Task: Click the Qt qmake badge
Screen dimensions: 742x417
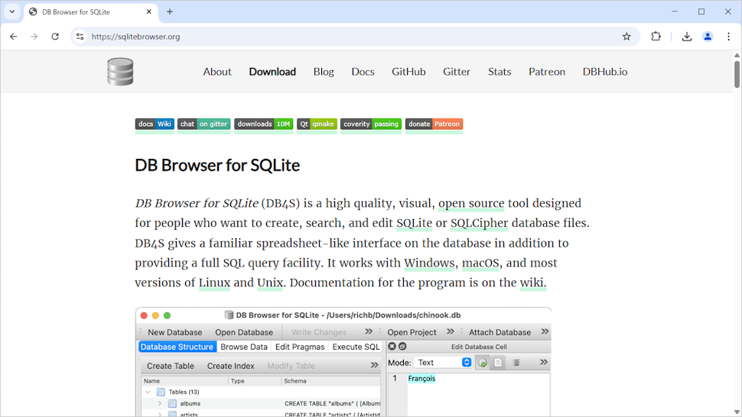Action: 317,124
